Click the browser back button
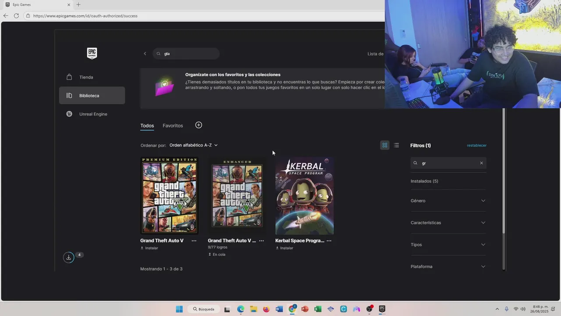 click(6, 16)
